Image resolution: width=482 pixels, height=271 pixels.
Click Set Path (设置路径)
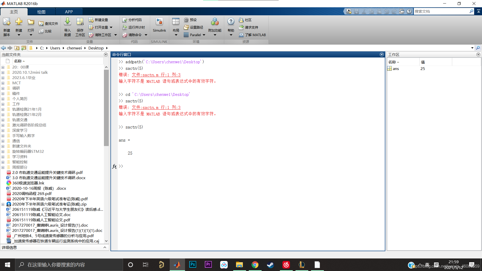coord(194,27)
